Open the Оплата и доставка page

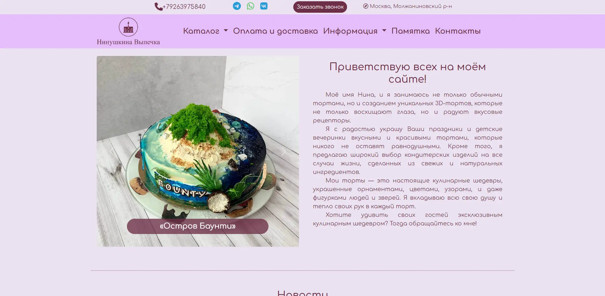tap(275, 31)
